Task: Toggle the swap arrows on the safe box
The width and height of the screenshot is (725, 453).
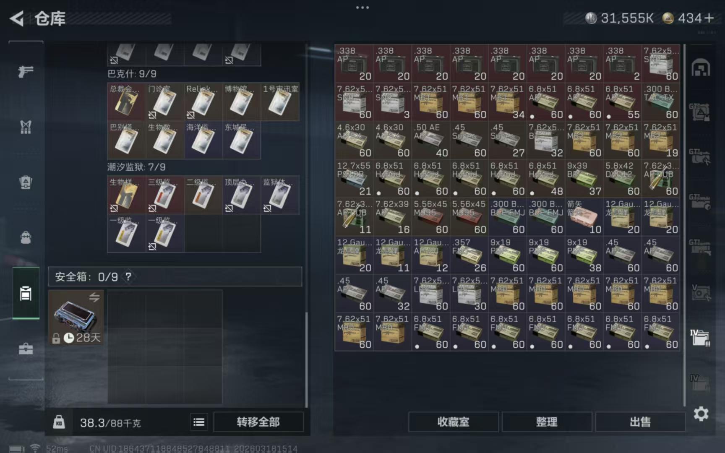Action: pos(94,297)
